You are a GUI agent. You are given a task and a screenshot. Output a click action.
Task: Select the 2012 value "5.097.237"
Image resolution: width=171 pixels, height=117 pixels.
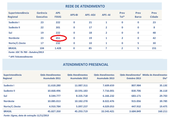coord(82,106)
